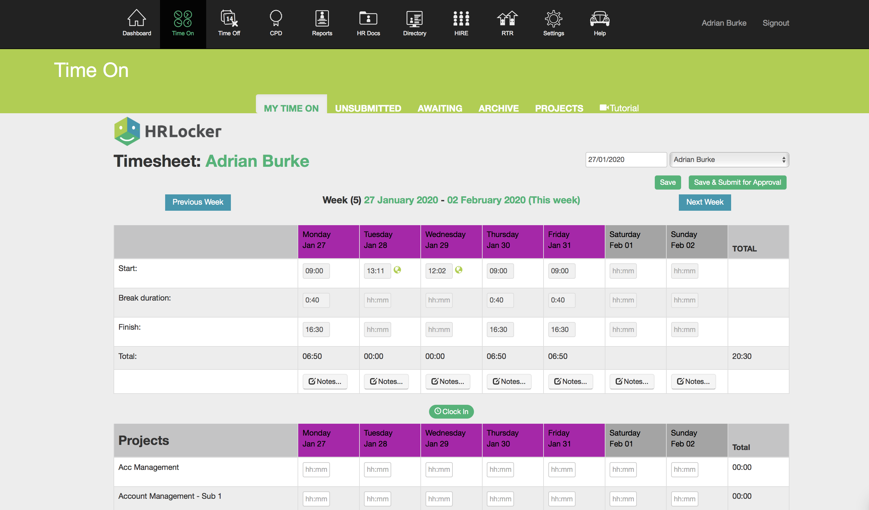This screenshot has width=869, height=510.
Task: Click the 27/01/2020 date field
Action: point(626,160)
